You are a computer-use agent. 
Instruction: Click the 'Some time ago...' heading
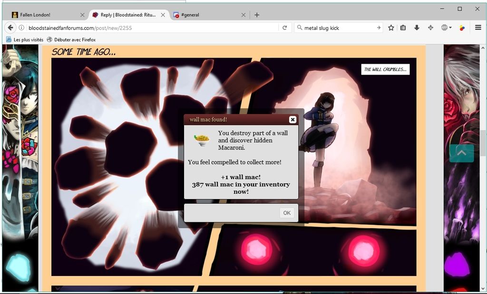coord(84,51)
